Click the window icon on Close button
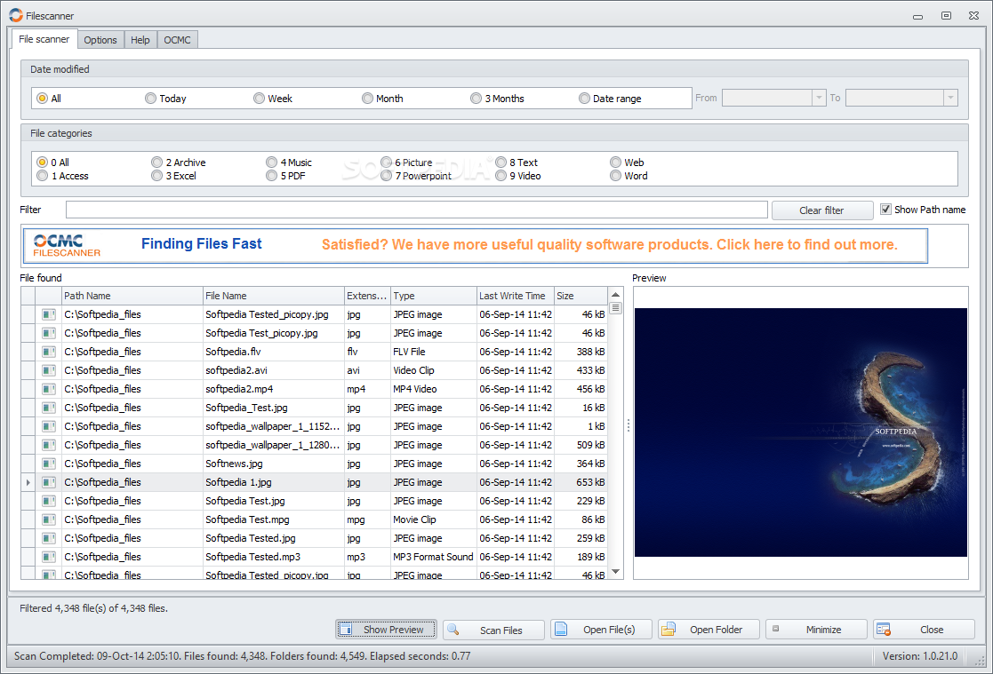The image size is (993, 674). pyautogui.click(x=884, y=629)
